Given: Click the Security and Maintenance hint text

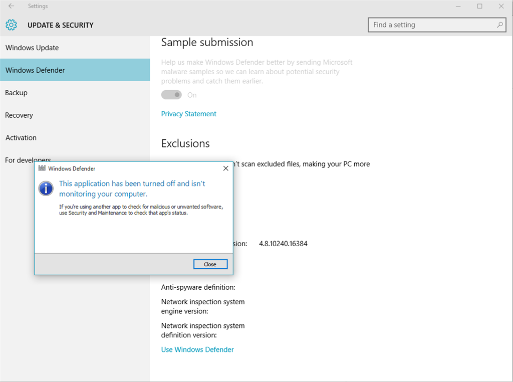Looking at the screenshot, I should 141,210.
